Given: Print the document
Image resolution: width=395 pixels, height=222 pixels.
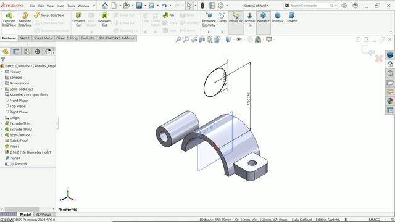Looking at the screenshot, I should [x=151, y=6].
